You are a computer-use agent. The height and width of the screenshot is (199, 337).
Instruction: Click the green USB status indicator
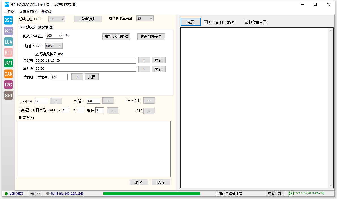click(x=6, y=194)
